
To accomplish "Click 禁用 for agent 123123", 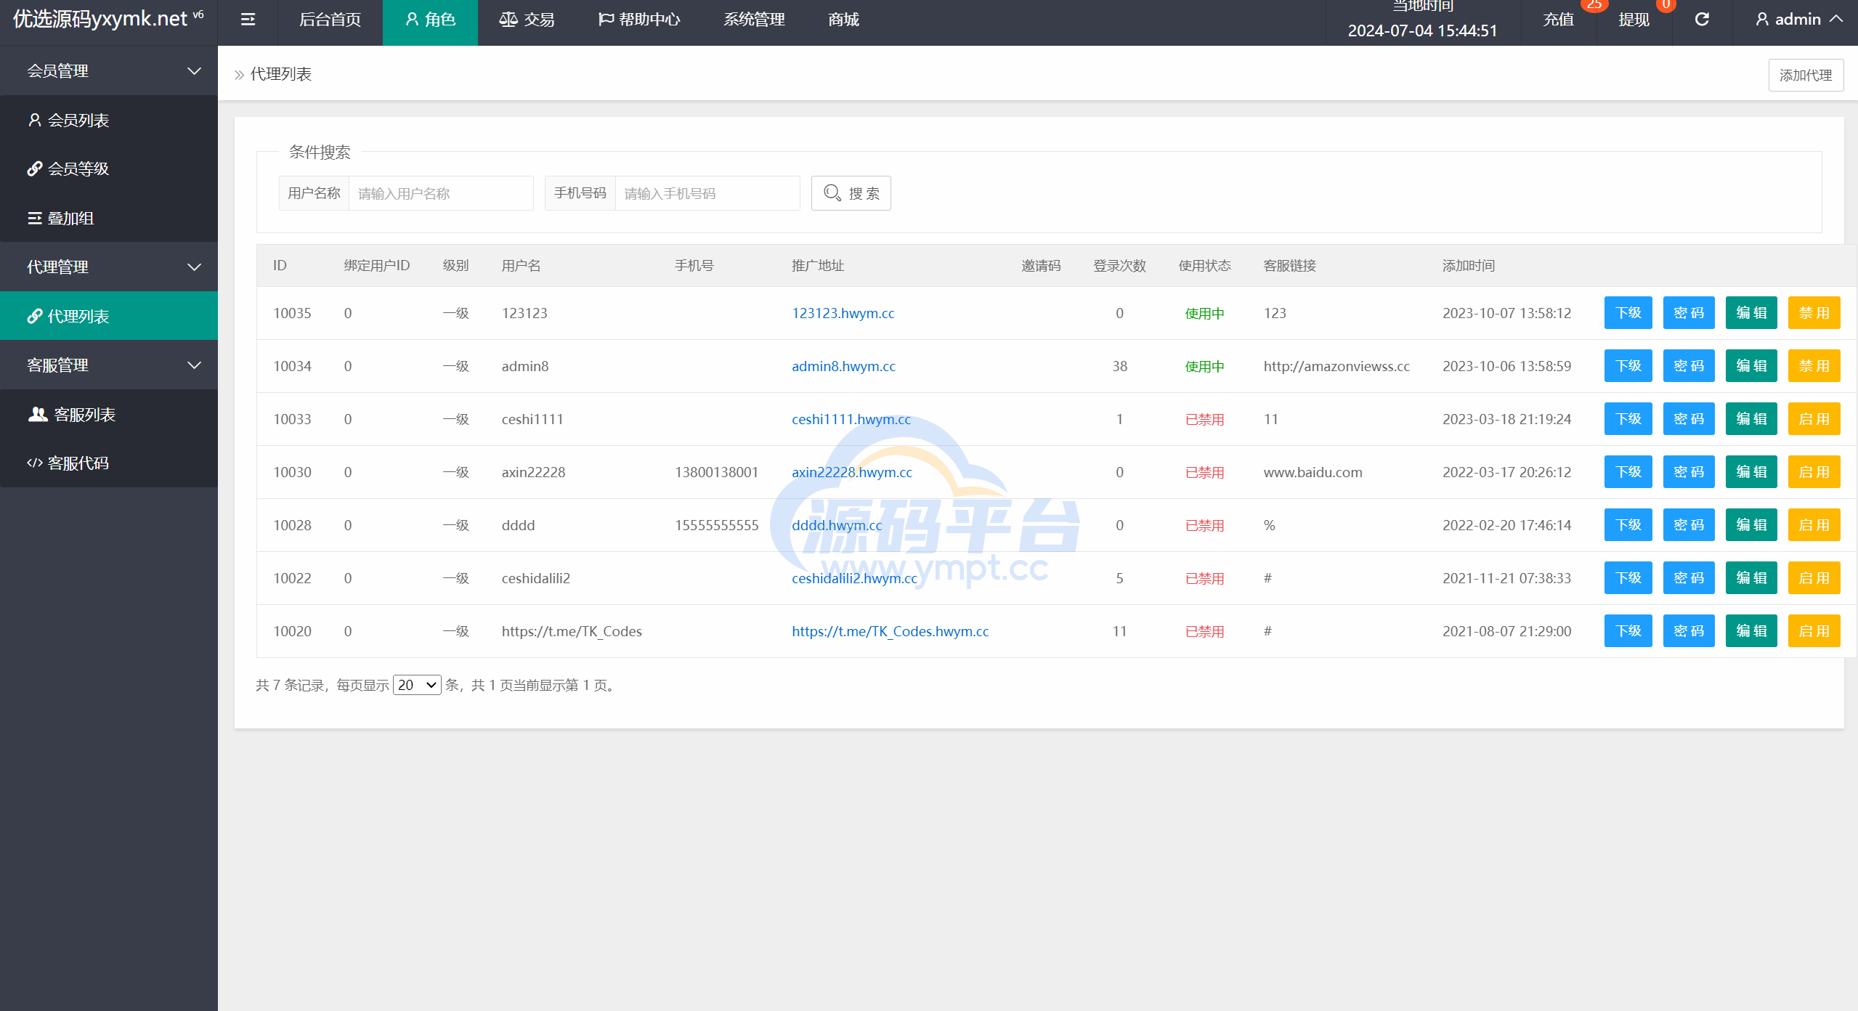I will click(x=1814, y=313).
